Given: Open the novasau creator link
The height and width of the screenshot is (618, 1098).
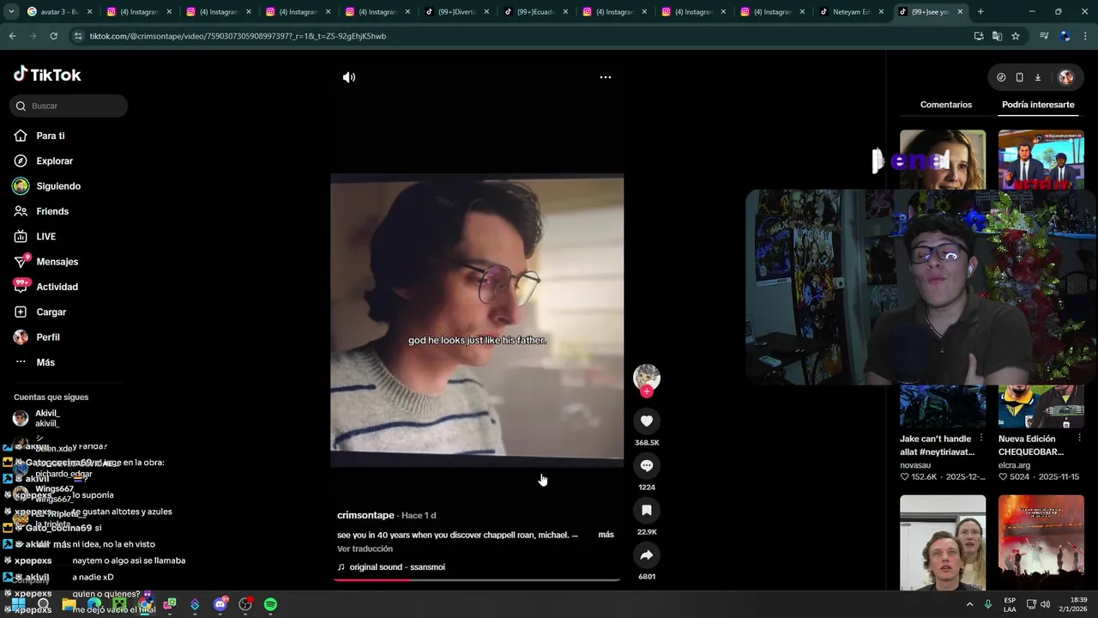Looking at the screenshot, I should pos(915,465).
